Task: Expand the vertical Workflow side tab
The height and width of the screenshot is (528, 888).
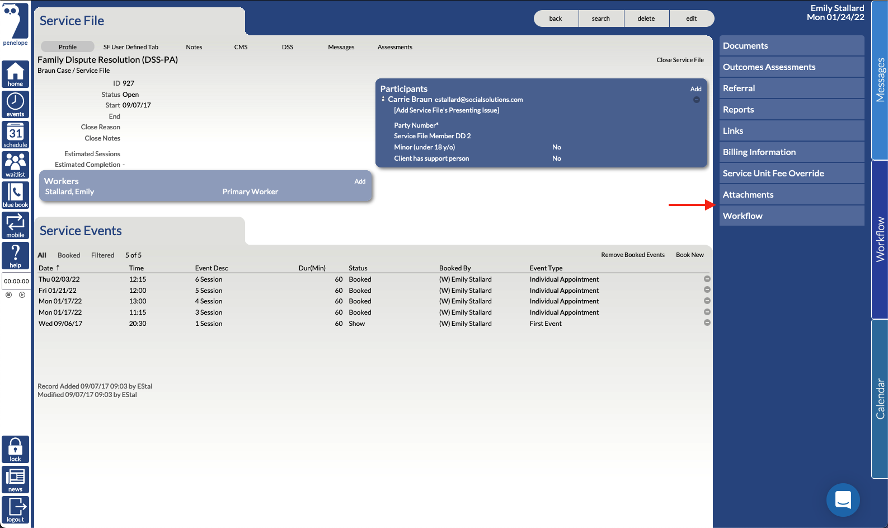Action: (x=880, y=240)
